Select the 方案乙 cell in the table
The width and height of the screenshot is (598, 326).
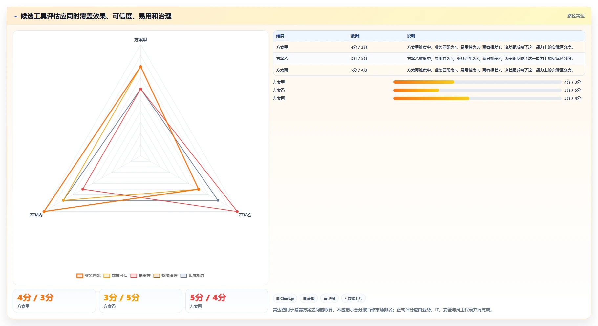[282, 59]
